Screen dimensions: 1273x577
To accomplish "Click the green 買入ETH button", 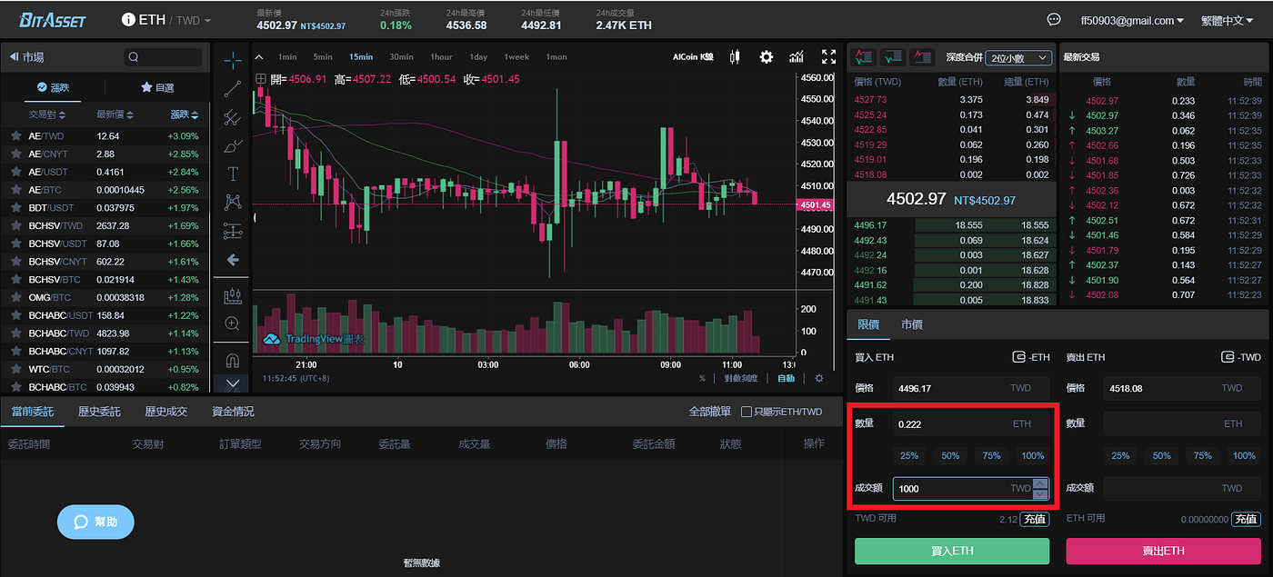I will [x=952, y=551].
